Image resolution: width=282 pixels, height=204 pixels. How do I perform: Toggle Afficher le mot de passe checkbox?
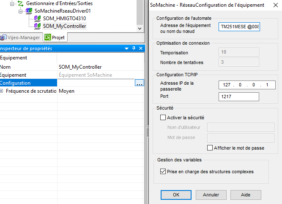(x=210, y=148)
